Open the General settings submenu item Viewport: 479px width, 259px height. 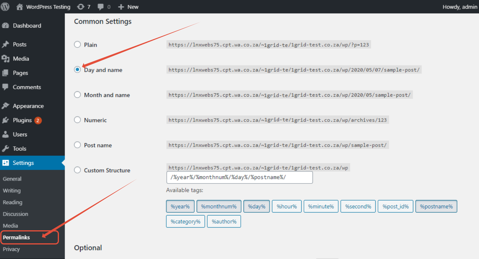[12, 179]
